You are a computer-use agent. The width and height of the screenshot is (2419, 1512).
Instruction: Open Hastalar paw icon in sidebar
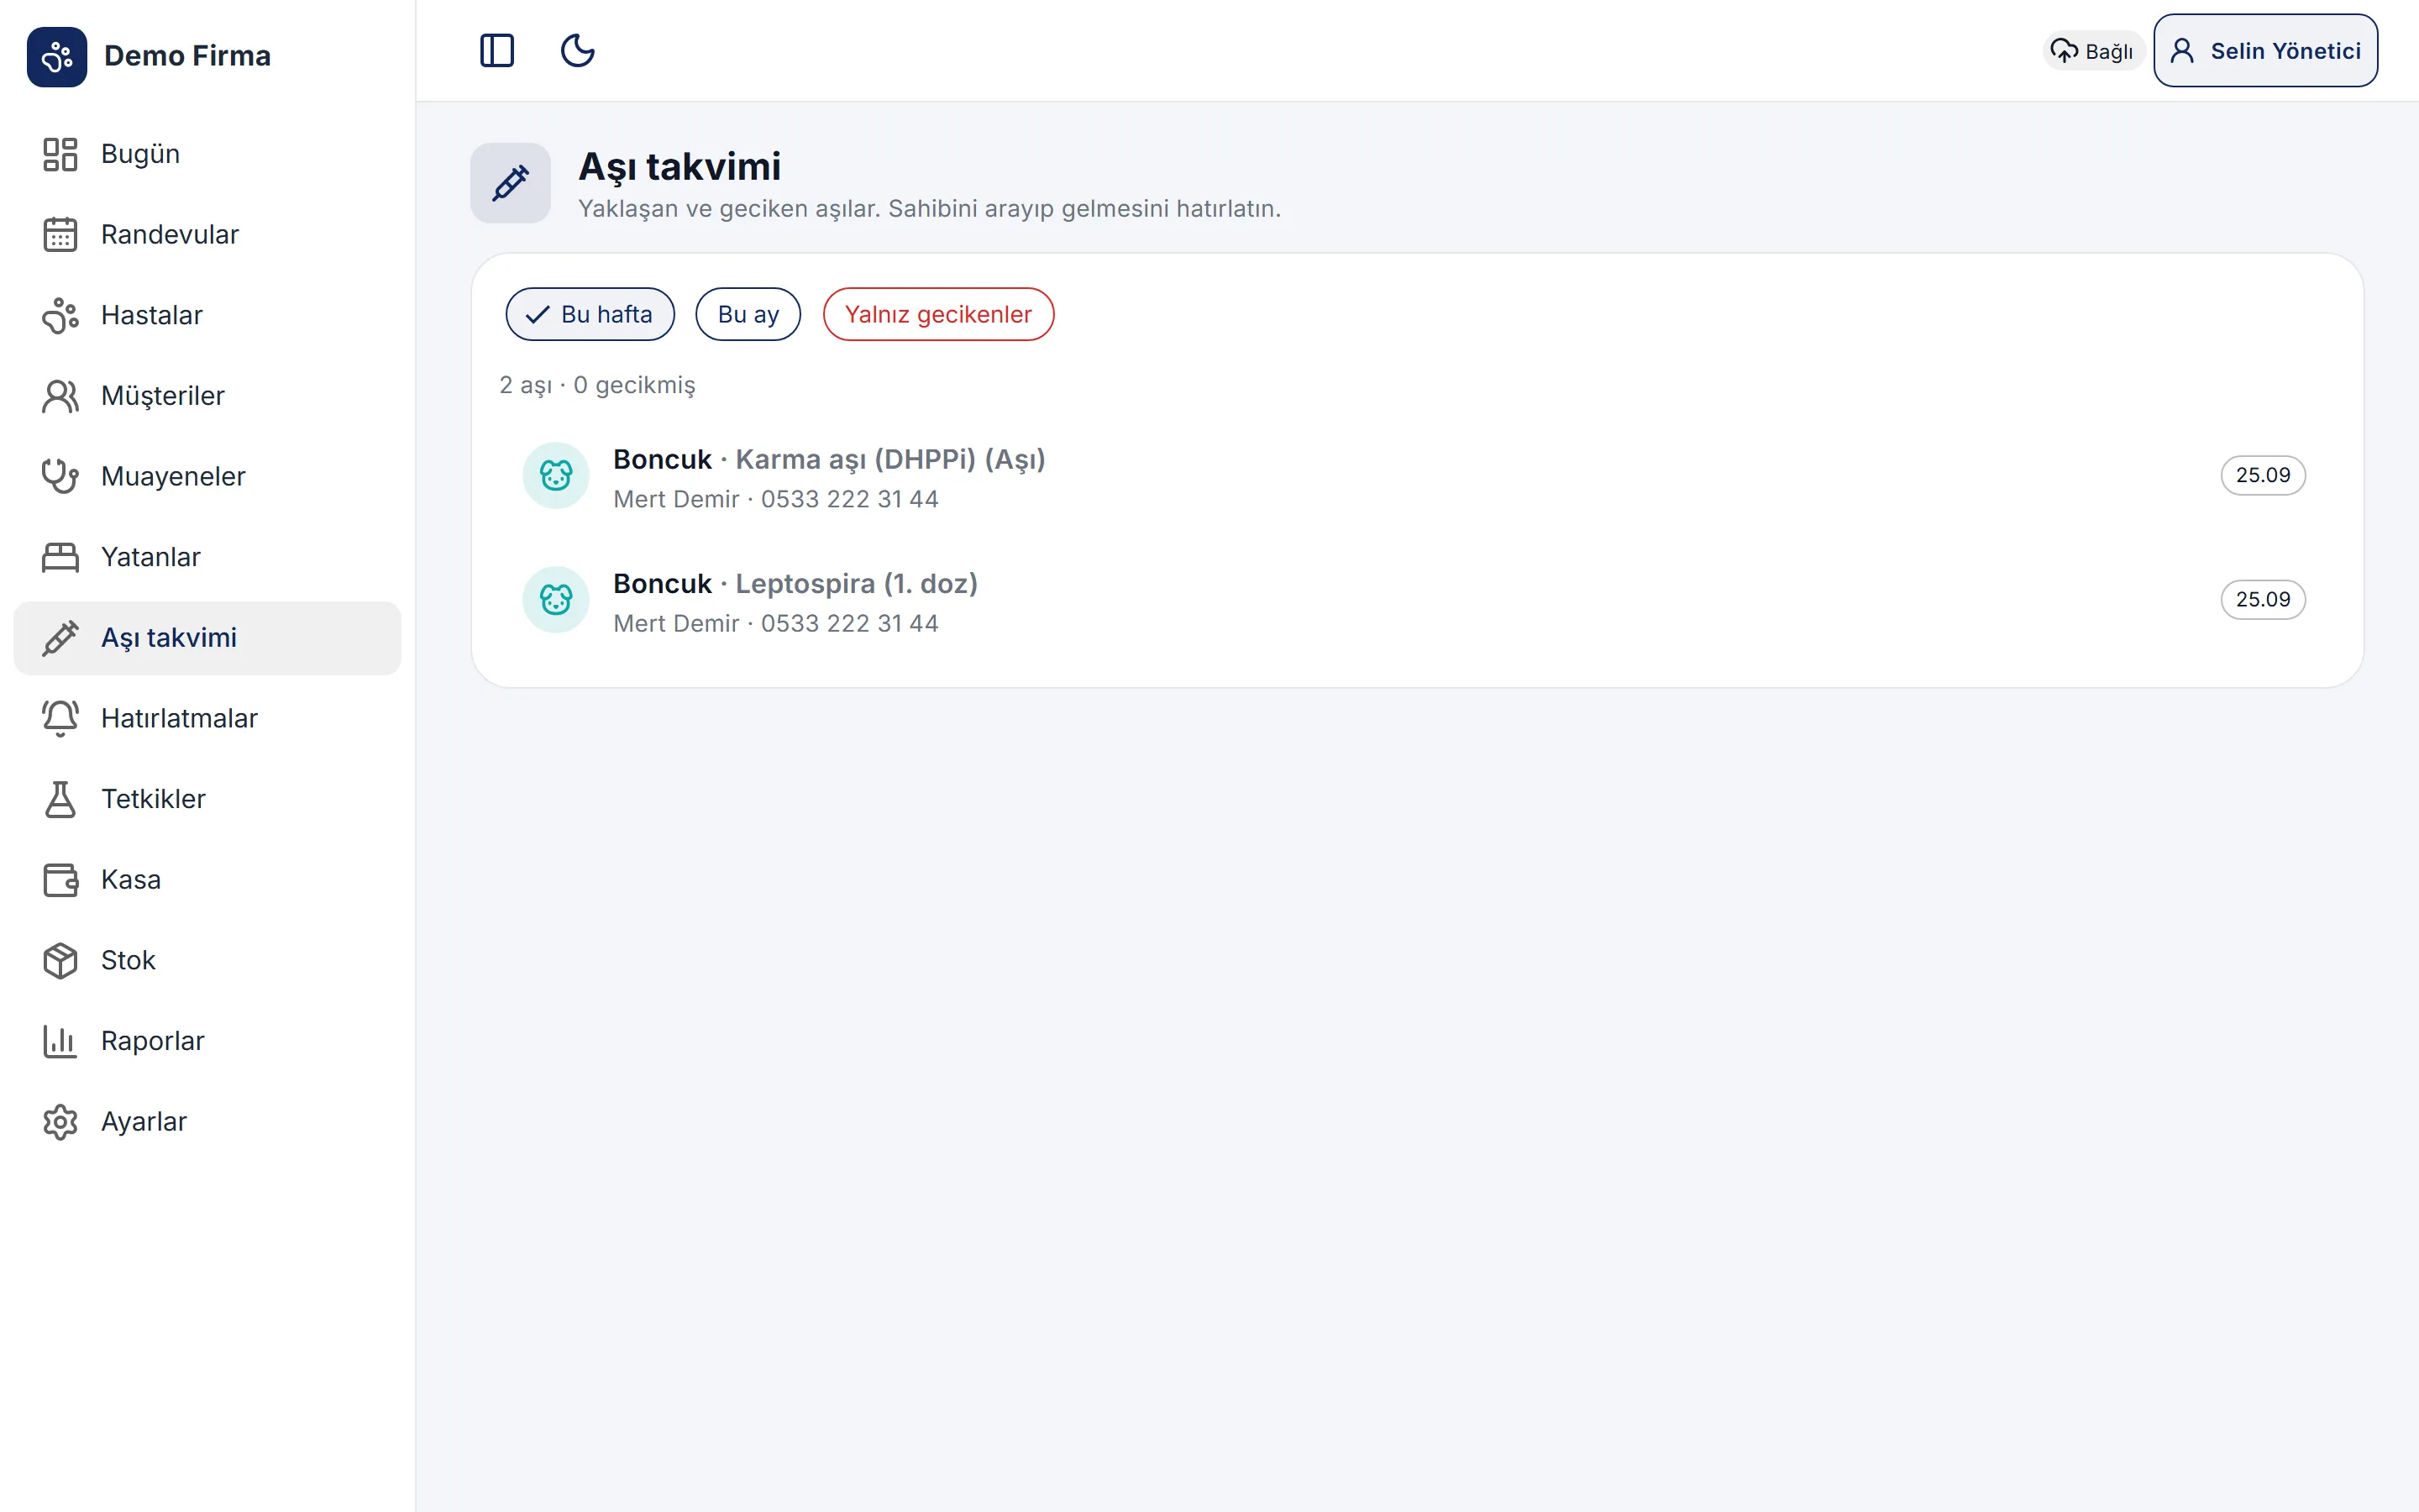click(x=60, y=315)
